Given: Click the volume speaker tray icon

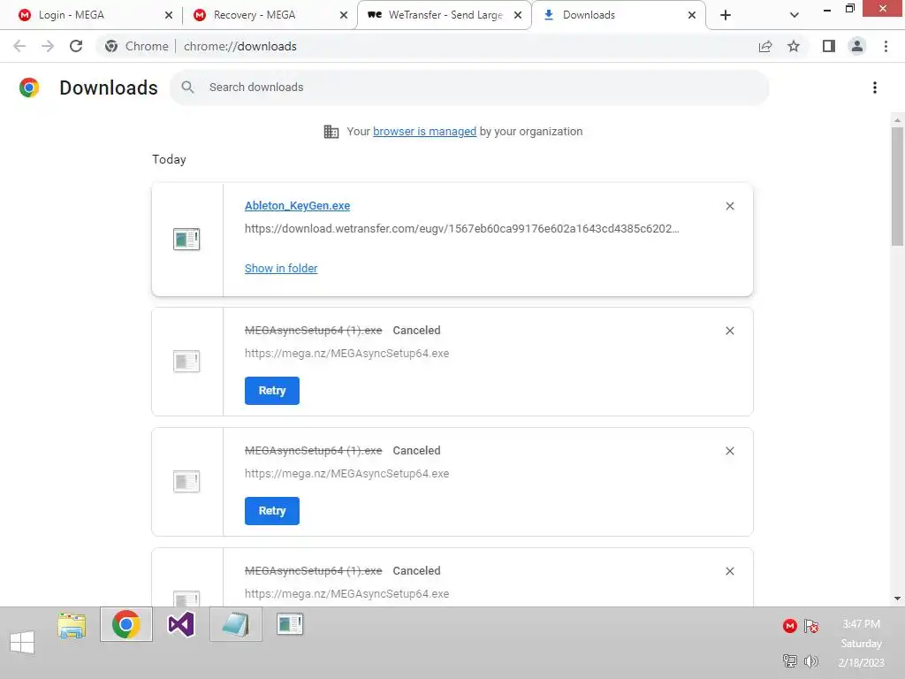Looking at the screenshot, I should point(811,660).
